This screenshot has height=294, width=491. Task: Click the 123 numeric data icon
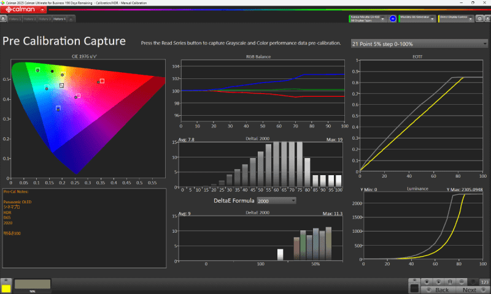(x=484, y=281)
